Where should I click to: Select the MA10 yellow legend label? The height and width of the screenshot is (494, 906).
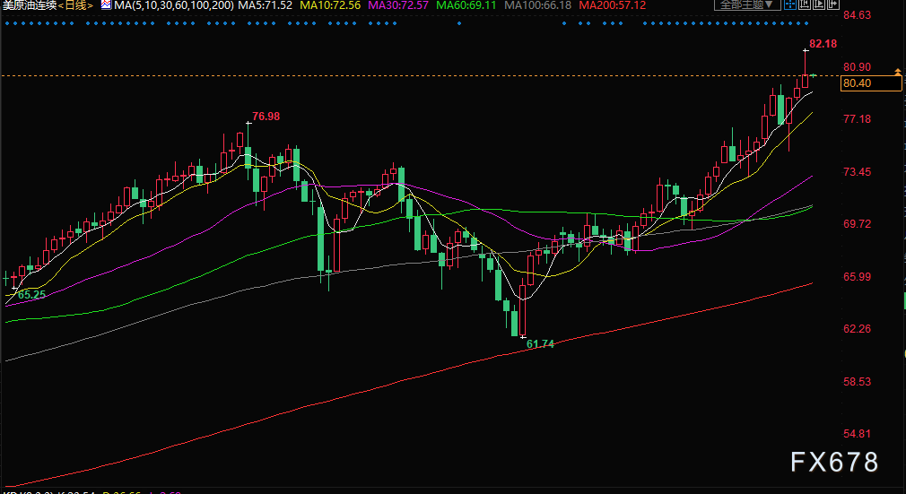point(330,5)
